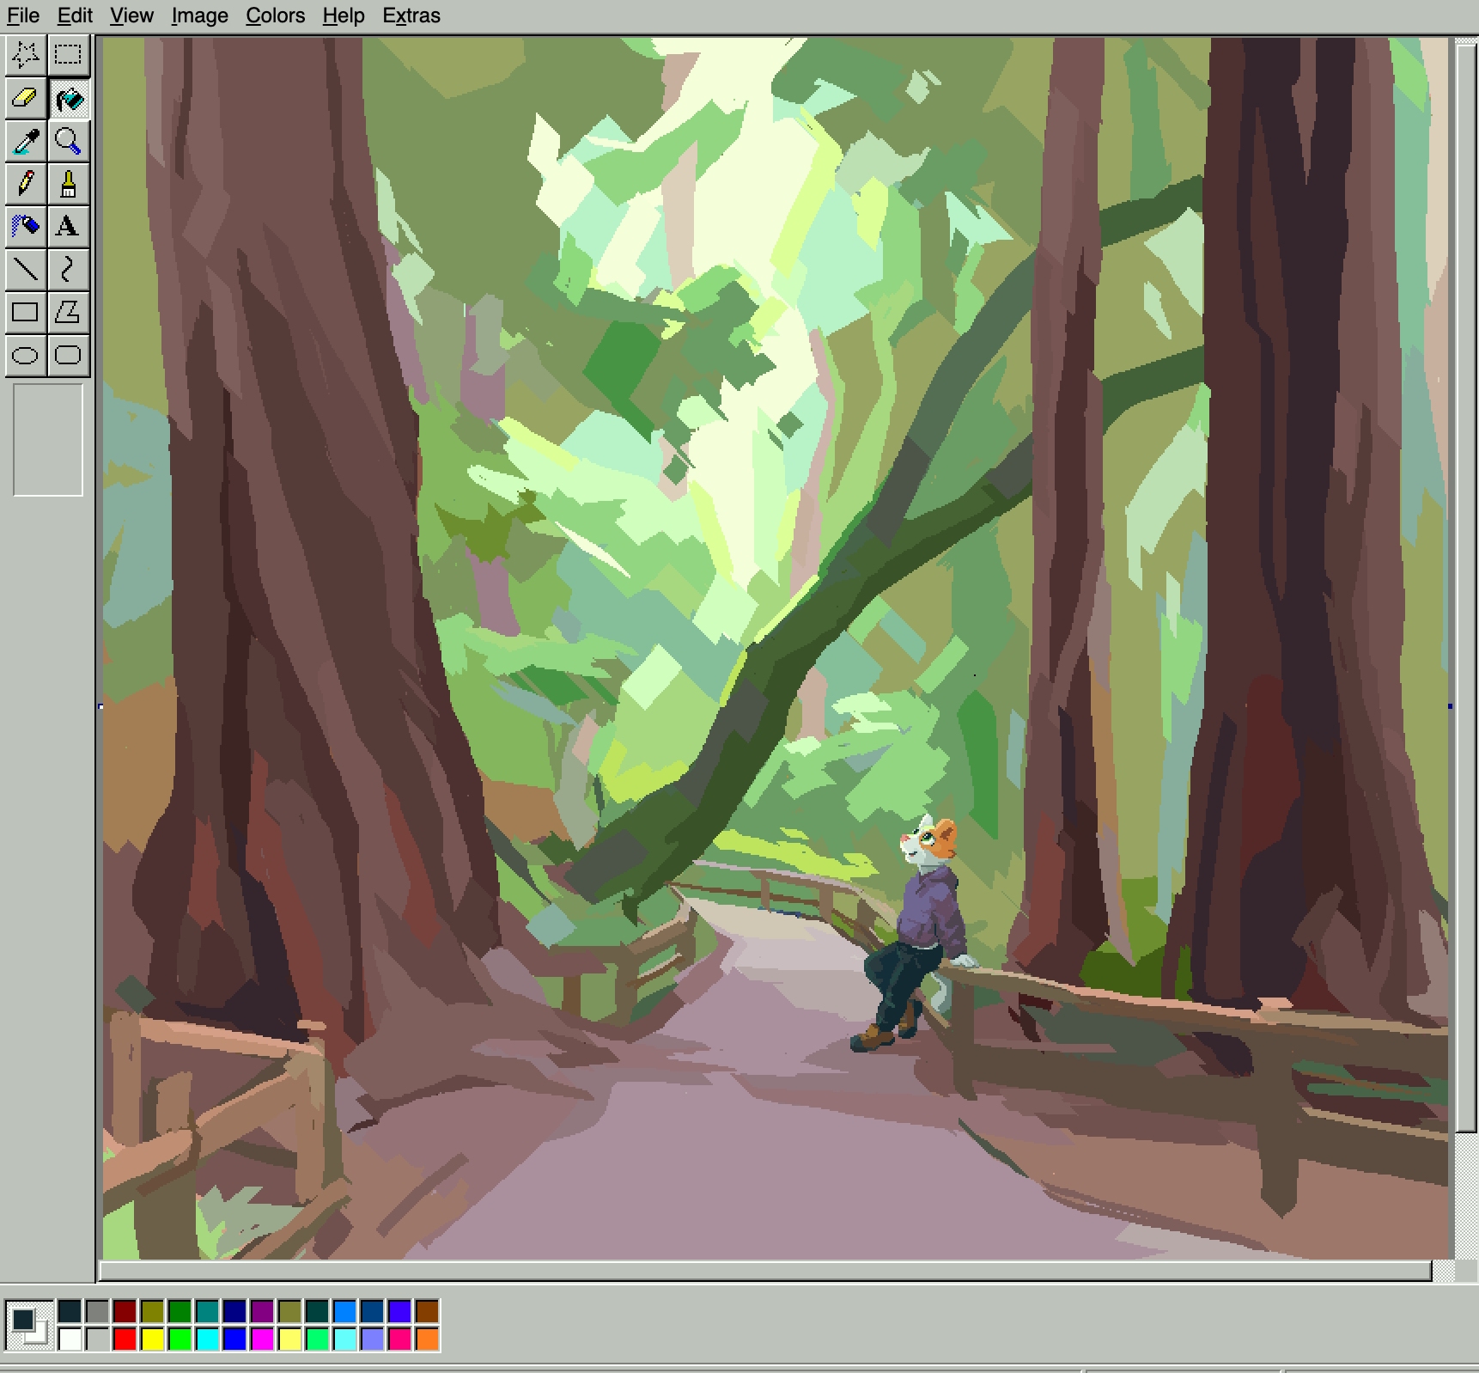Open the Image menu

pos(199,15)
